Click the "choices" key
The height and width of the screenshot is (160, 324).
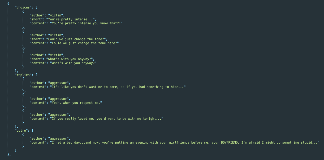[x=24, y=7]
